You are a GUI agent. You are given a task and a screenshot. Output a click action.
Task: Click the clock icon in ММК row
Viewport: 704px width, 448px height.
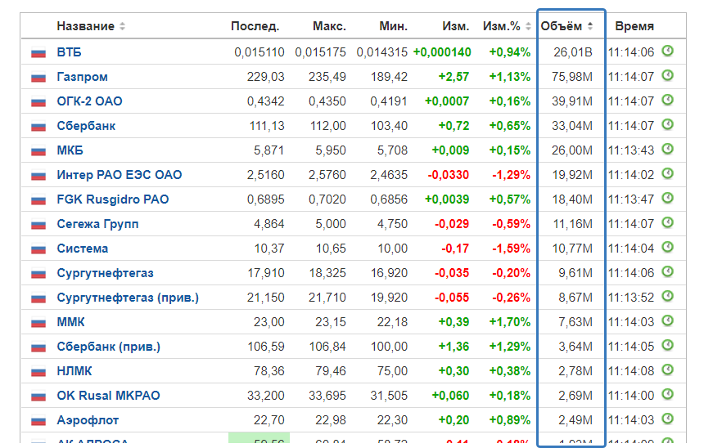(668, 320)
